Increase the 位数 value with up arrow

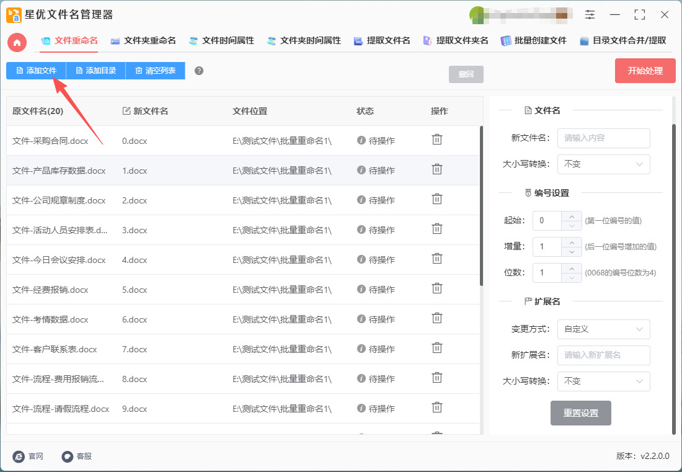click(571, 268)
